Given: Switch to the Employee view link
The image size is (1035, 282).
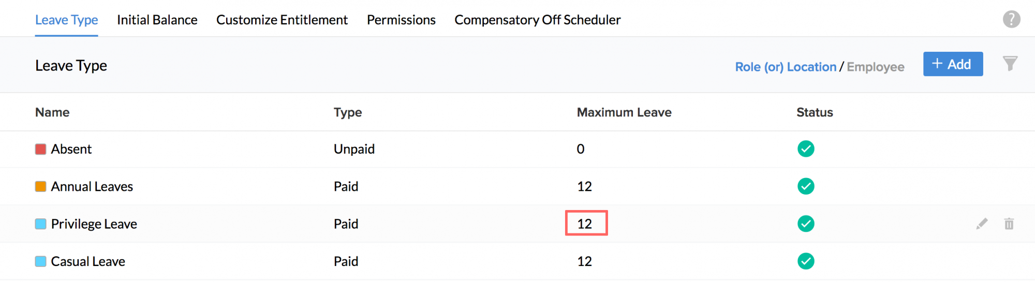Looking at the screenshot, I should click(876, 67).
